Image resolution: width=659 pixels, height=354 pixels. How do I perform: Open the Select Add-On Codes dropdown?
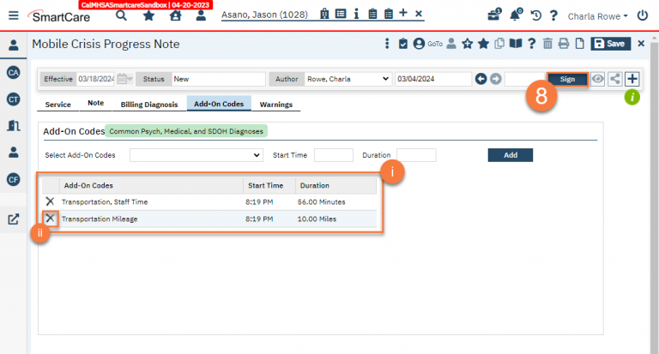click(x=196, y=155)
